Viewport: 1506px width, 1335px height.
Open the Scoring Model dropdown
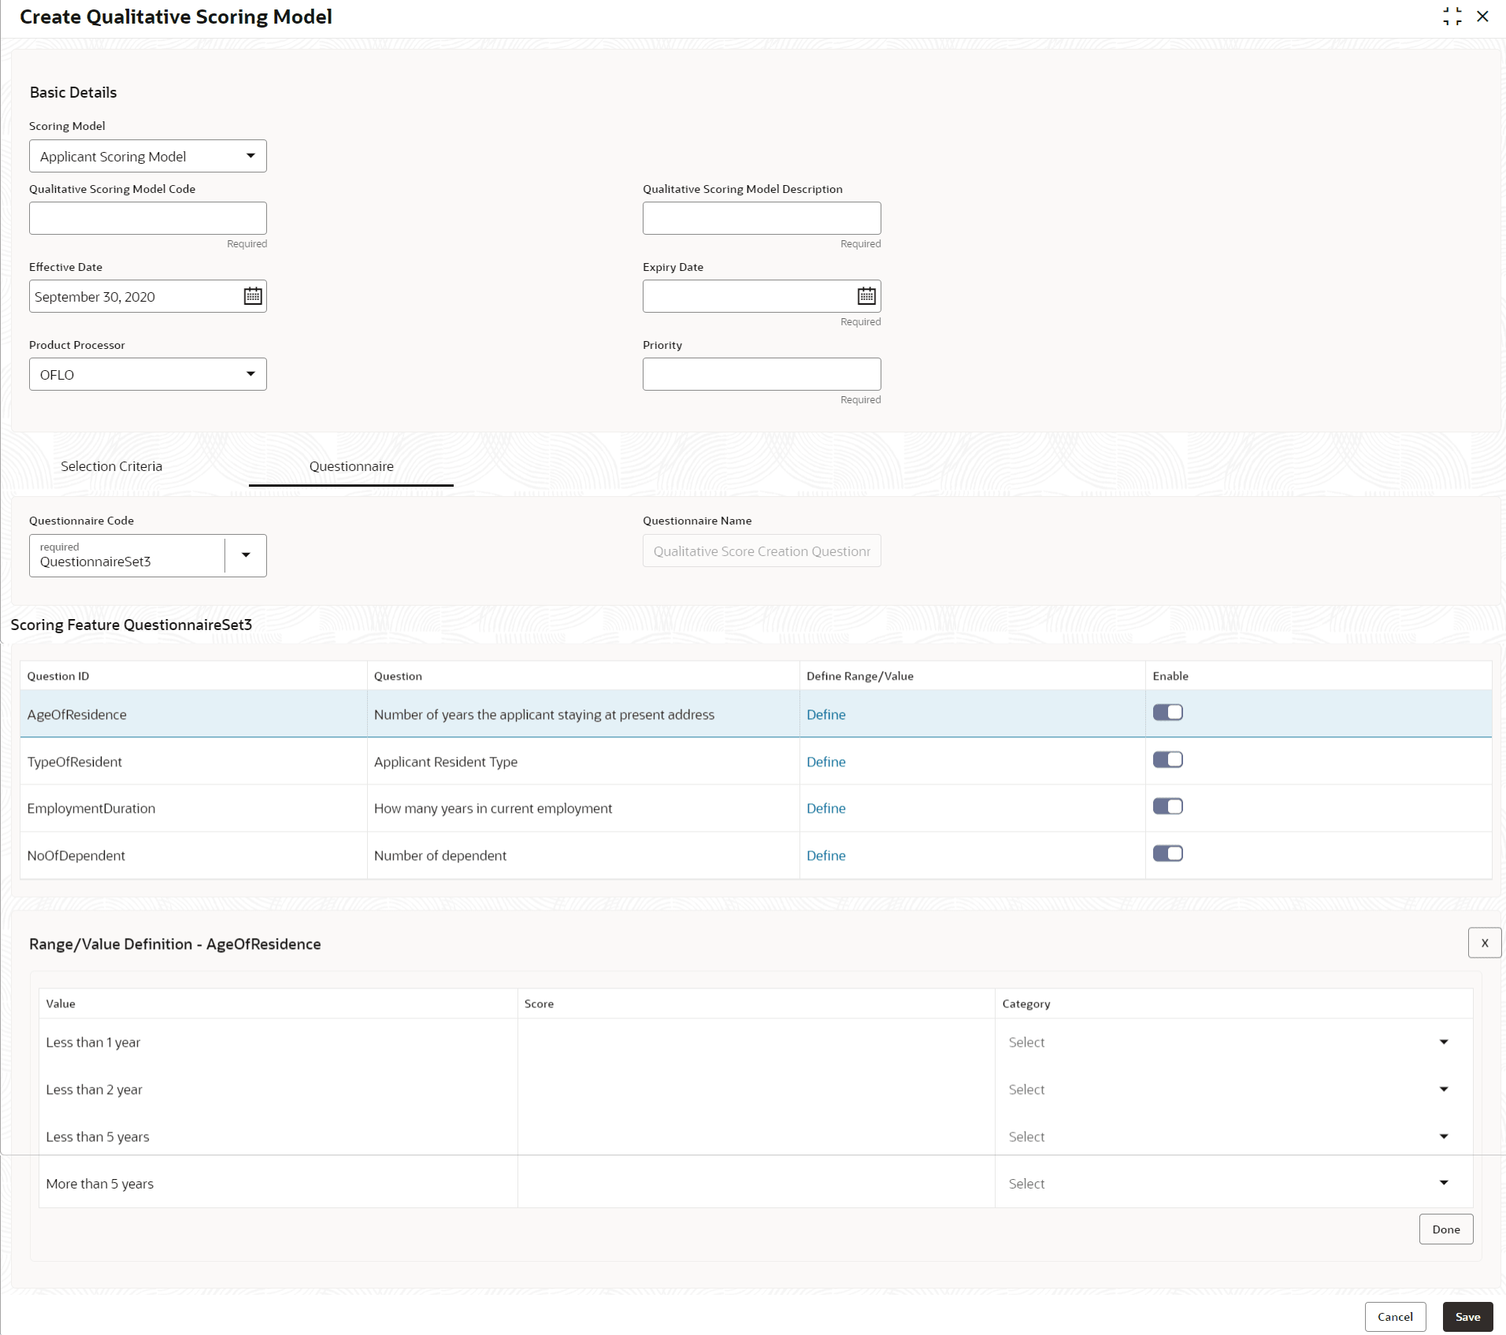point(148,156)
